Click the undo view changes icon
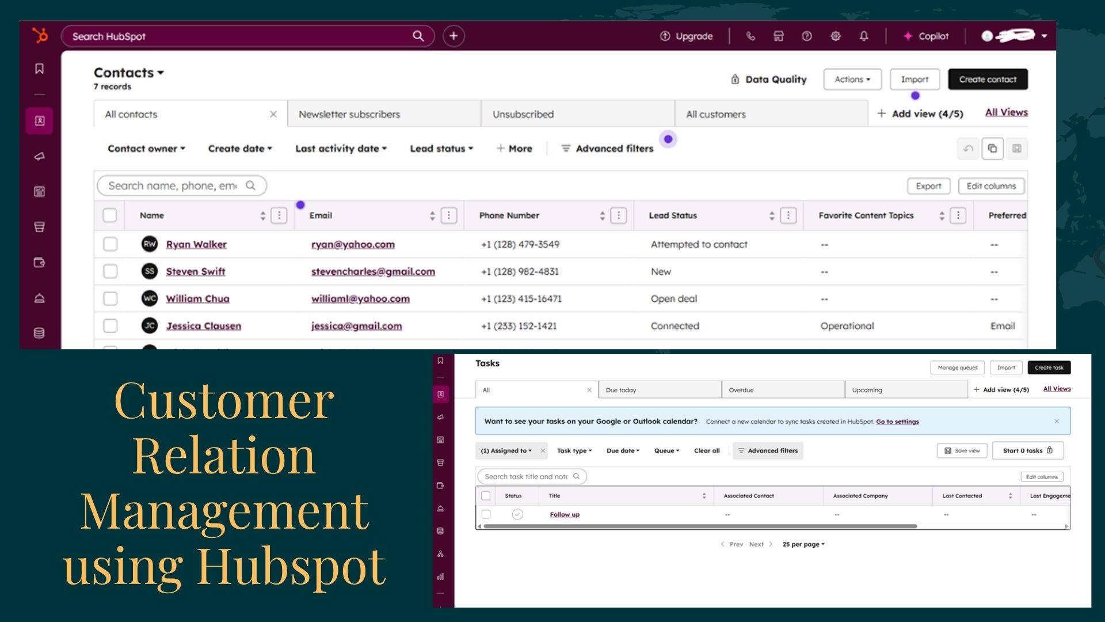This screenshot has height=622, width=1105. (x=969, y=149)
